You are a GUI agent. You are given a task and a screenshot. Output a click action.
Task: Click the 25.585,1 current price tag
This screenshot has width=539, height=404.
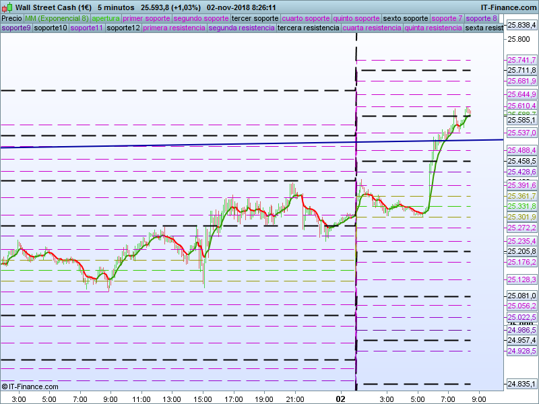click(x=521, y=121)
